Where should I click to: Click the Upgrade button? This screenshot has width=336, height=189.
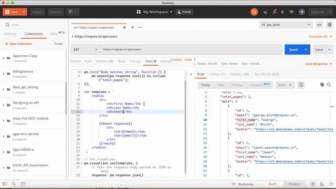[318, 12]
